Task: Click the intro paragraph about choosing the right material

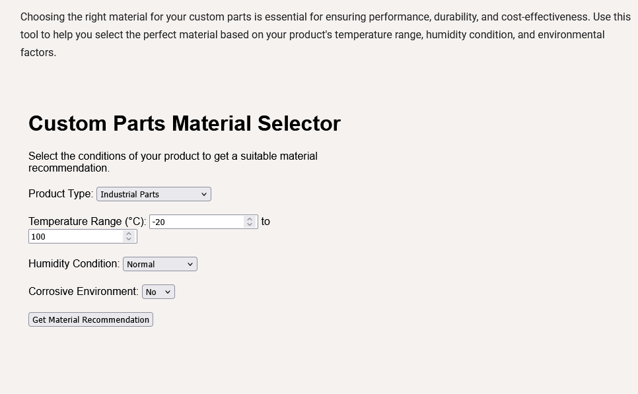Action: pyautogui.click(x=325, y=34)
